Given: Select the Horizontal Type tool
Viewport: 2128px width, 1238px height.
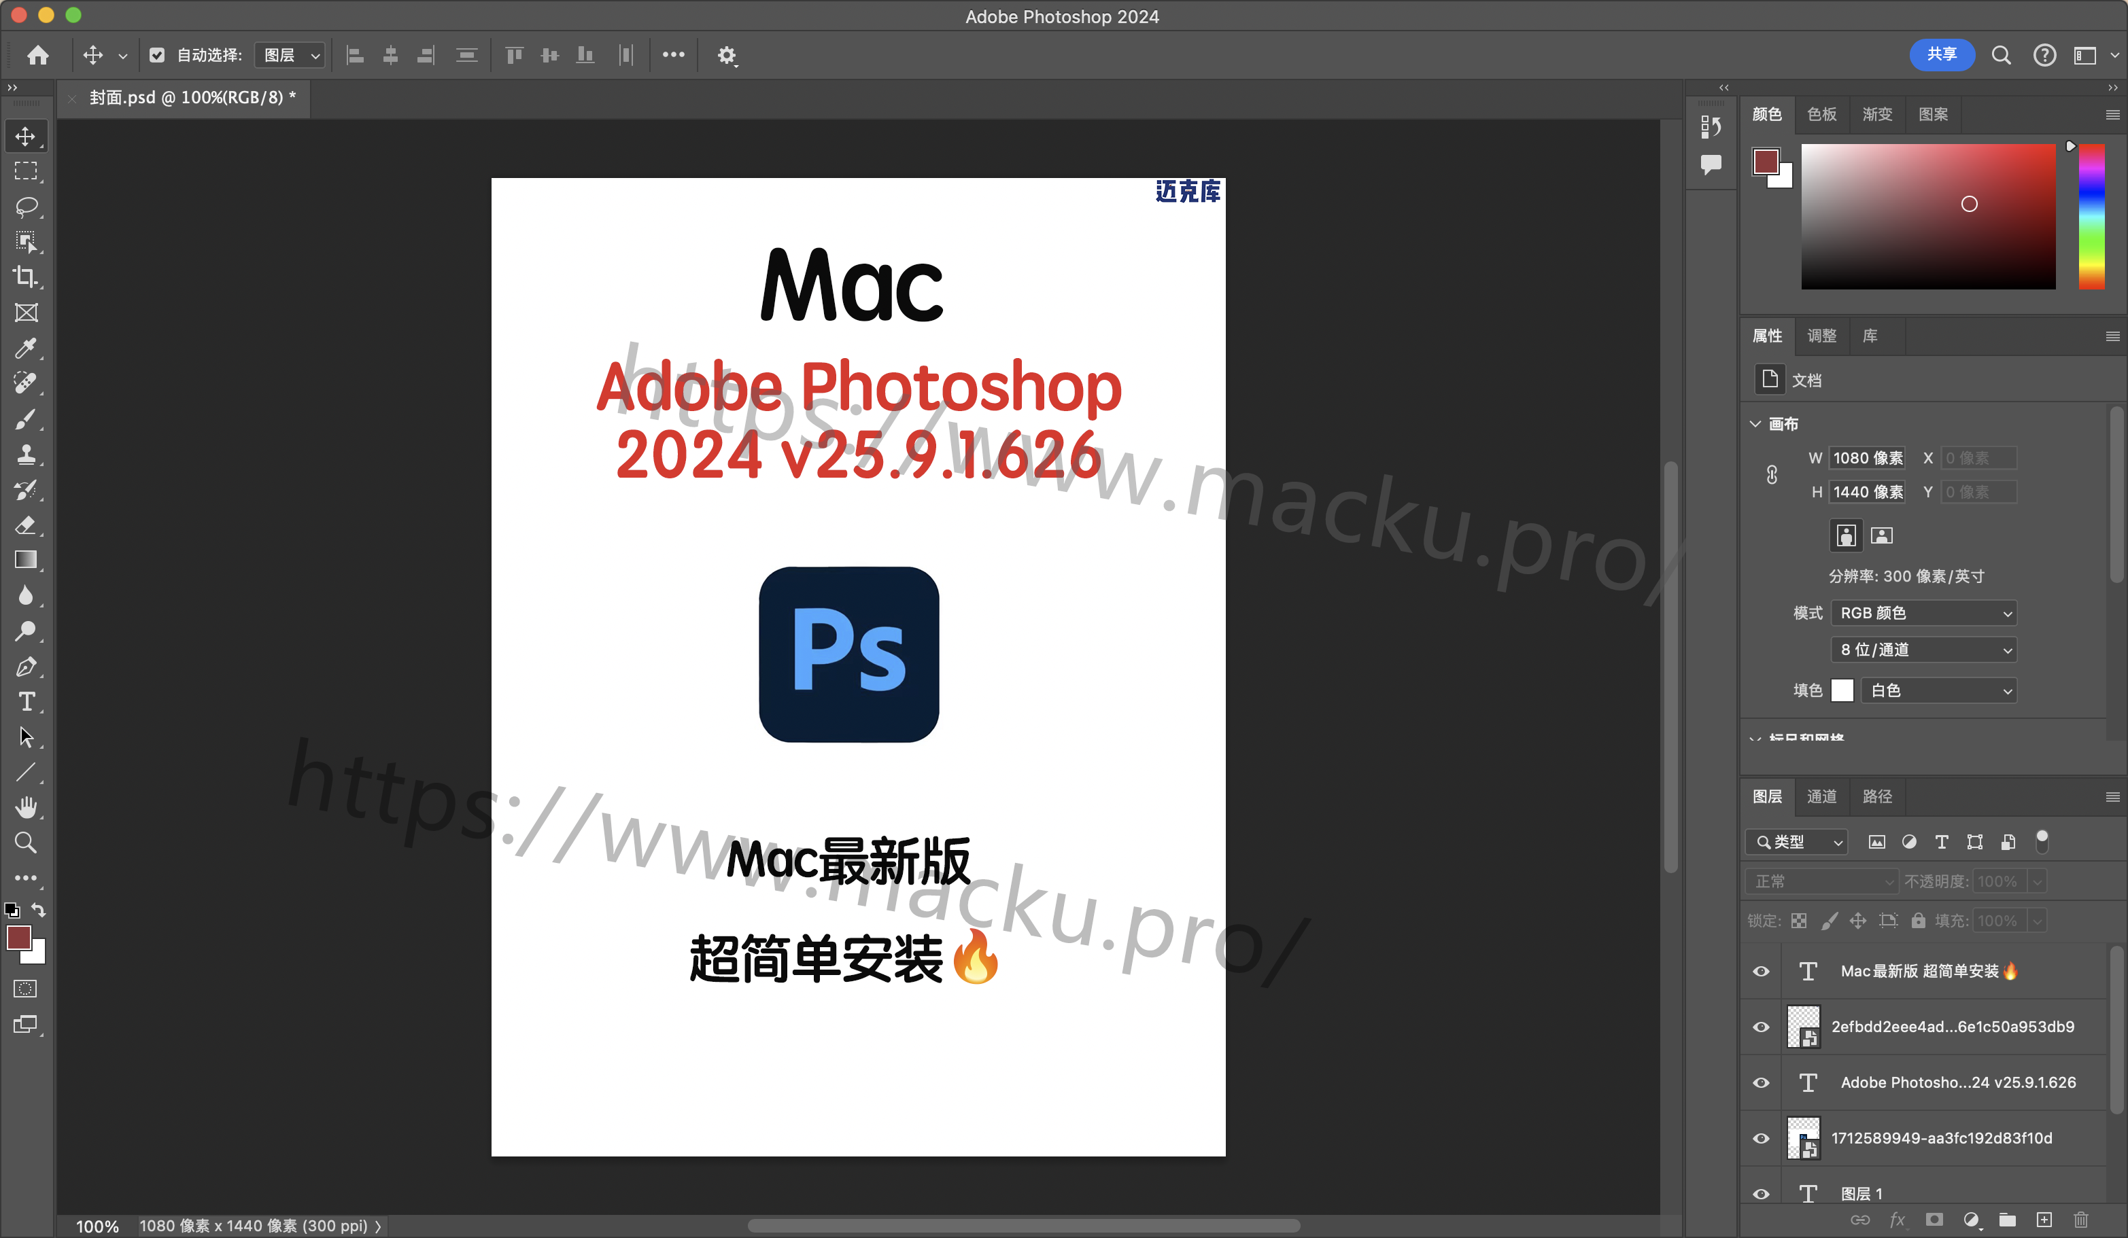Looking at the screenshot, I should coord(25,701).
